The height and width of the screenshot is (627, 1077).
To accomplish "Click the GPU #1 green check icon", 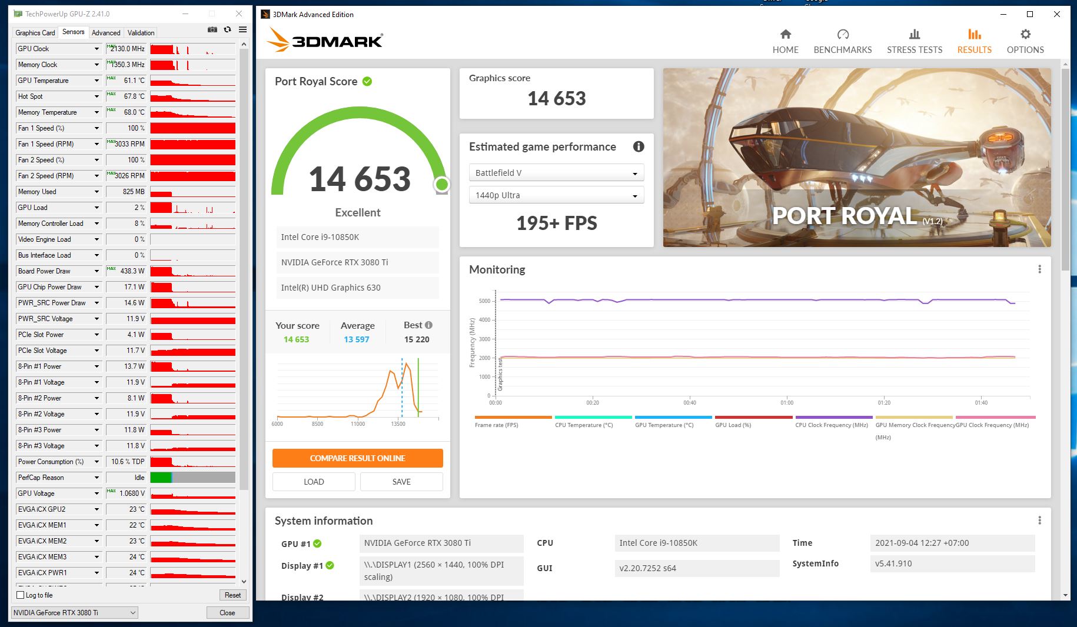I will tap(317, 543).
